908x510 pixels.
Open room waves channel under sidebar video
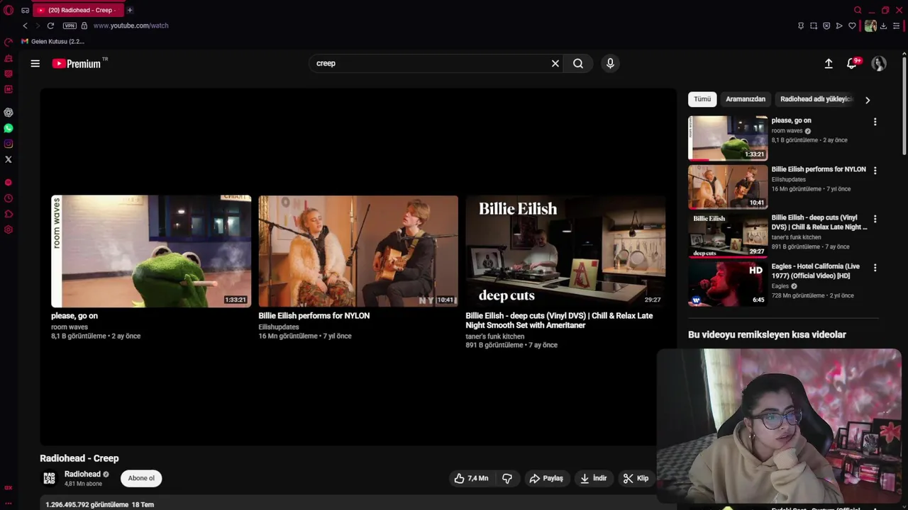(787, 131)
